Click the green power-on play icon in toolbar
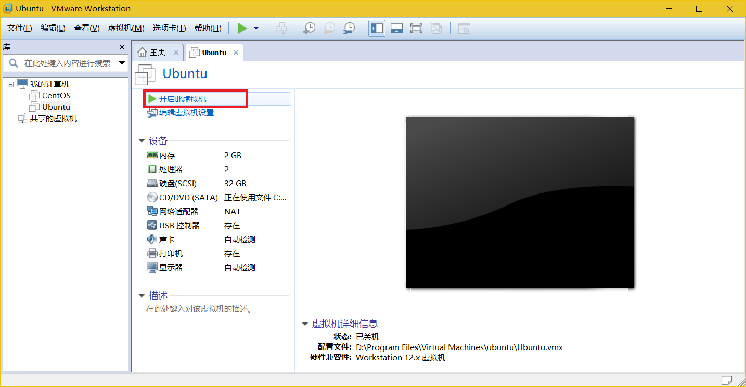 [x=242, y=28]
